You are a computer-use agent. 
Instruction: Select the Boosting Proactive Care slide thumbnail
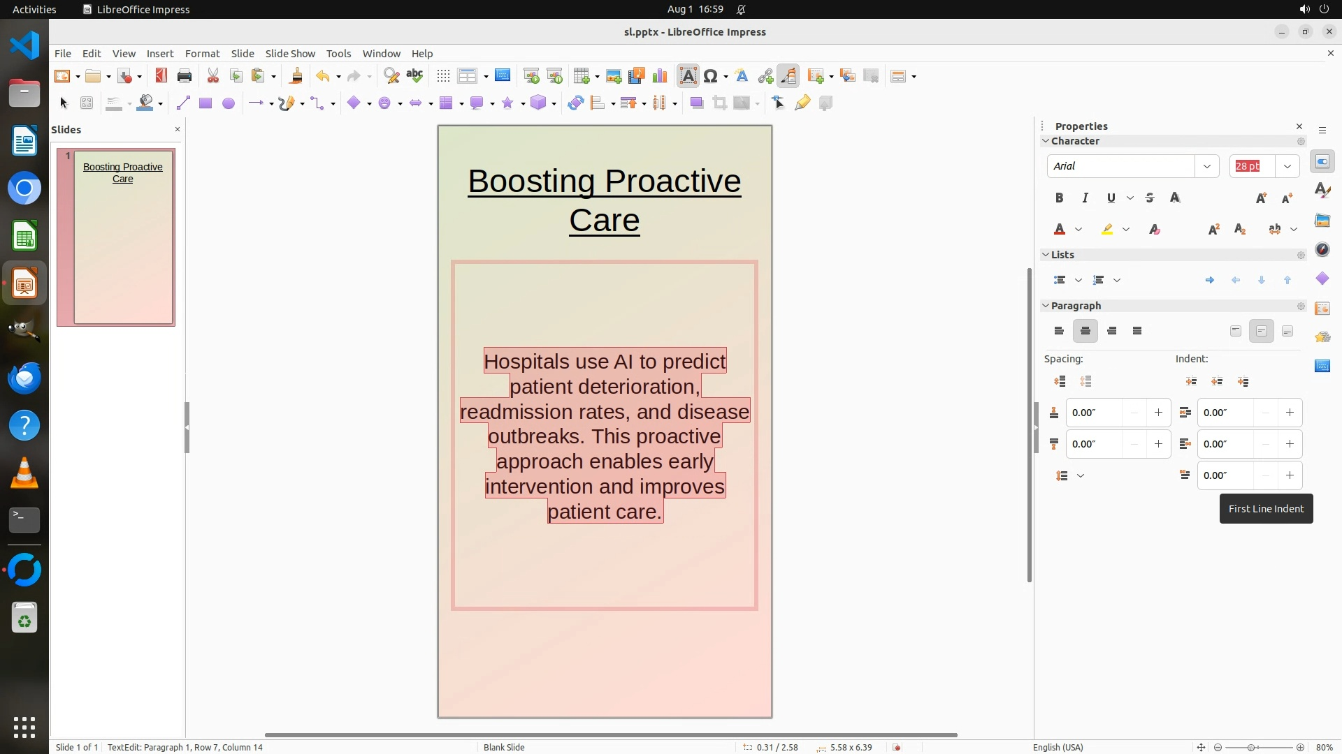(123, 237)
